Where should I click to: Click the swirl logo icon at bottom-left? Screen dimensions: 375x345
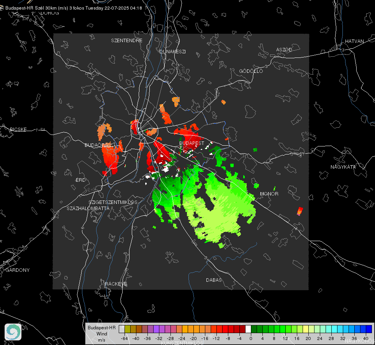pos(13,332)
